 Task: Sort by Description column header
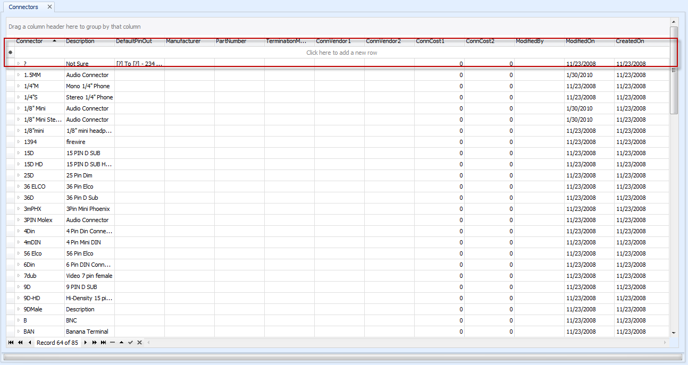89,41
